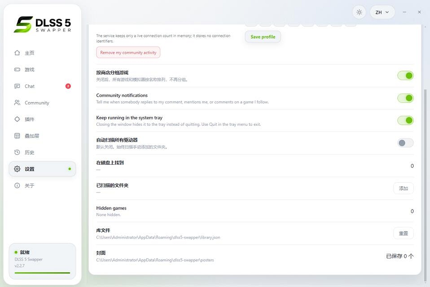The height and width of the screenshot is (287, 430).
Task: Click the settings gear icon beside 设置
Action: [x=17, y=169]
